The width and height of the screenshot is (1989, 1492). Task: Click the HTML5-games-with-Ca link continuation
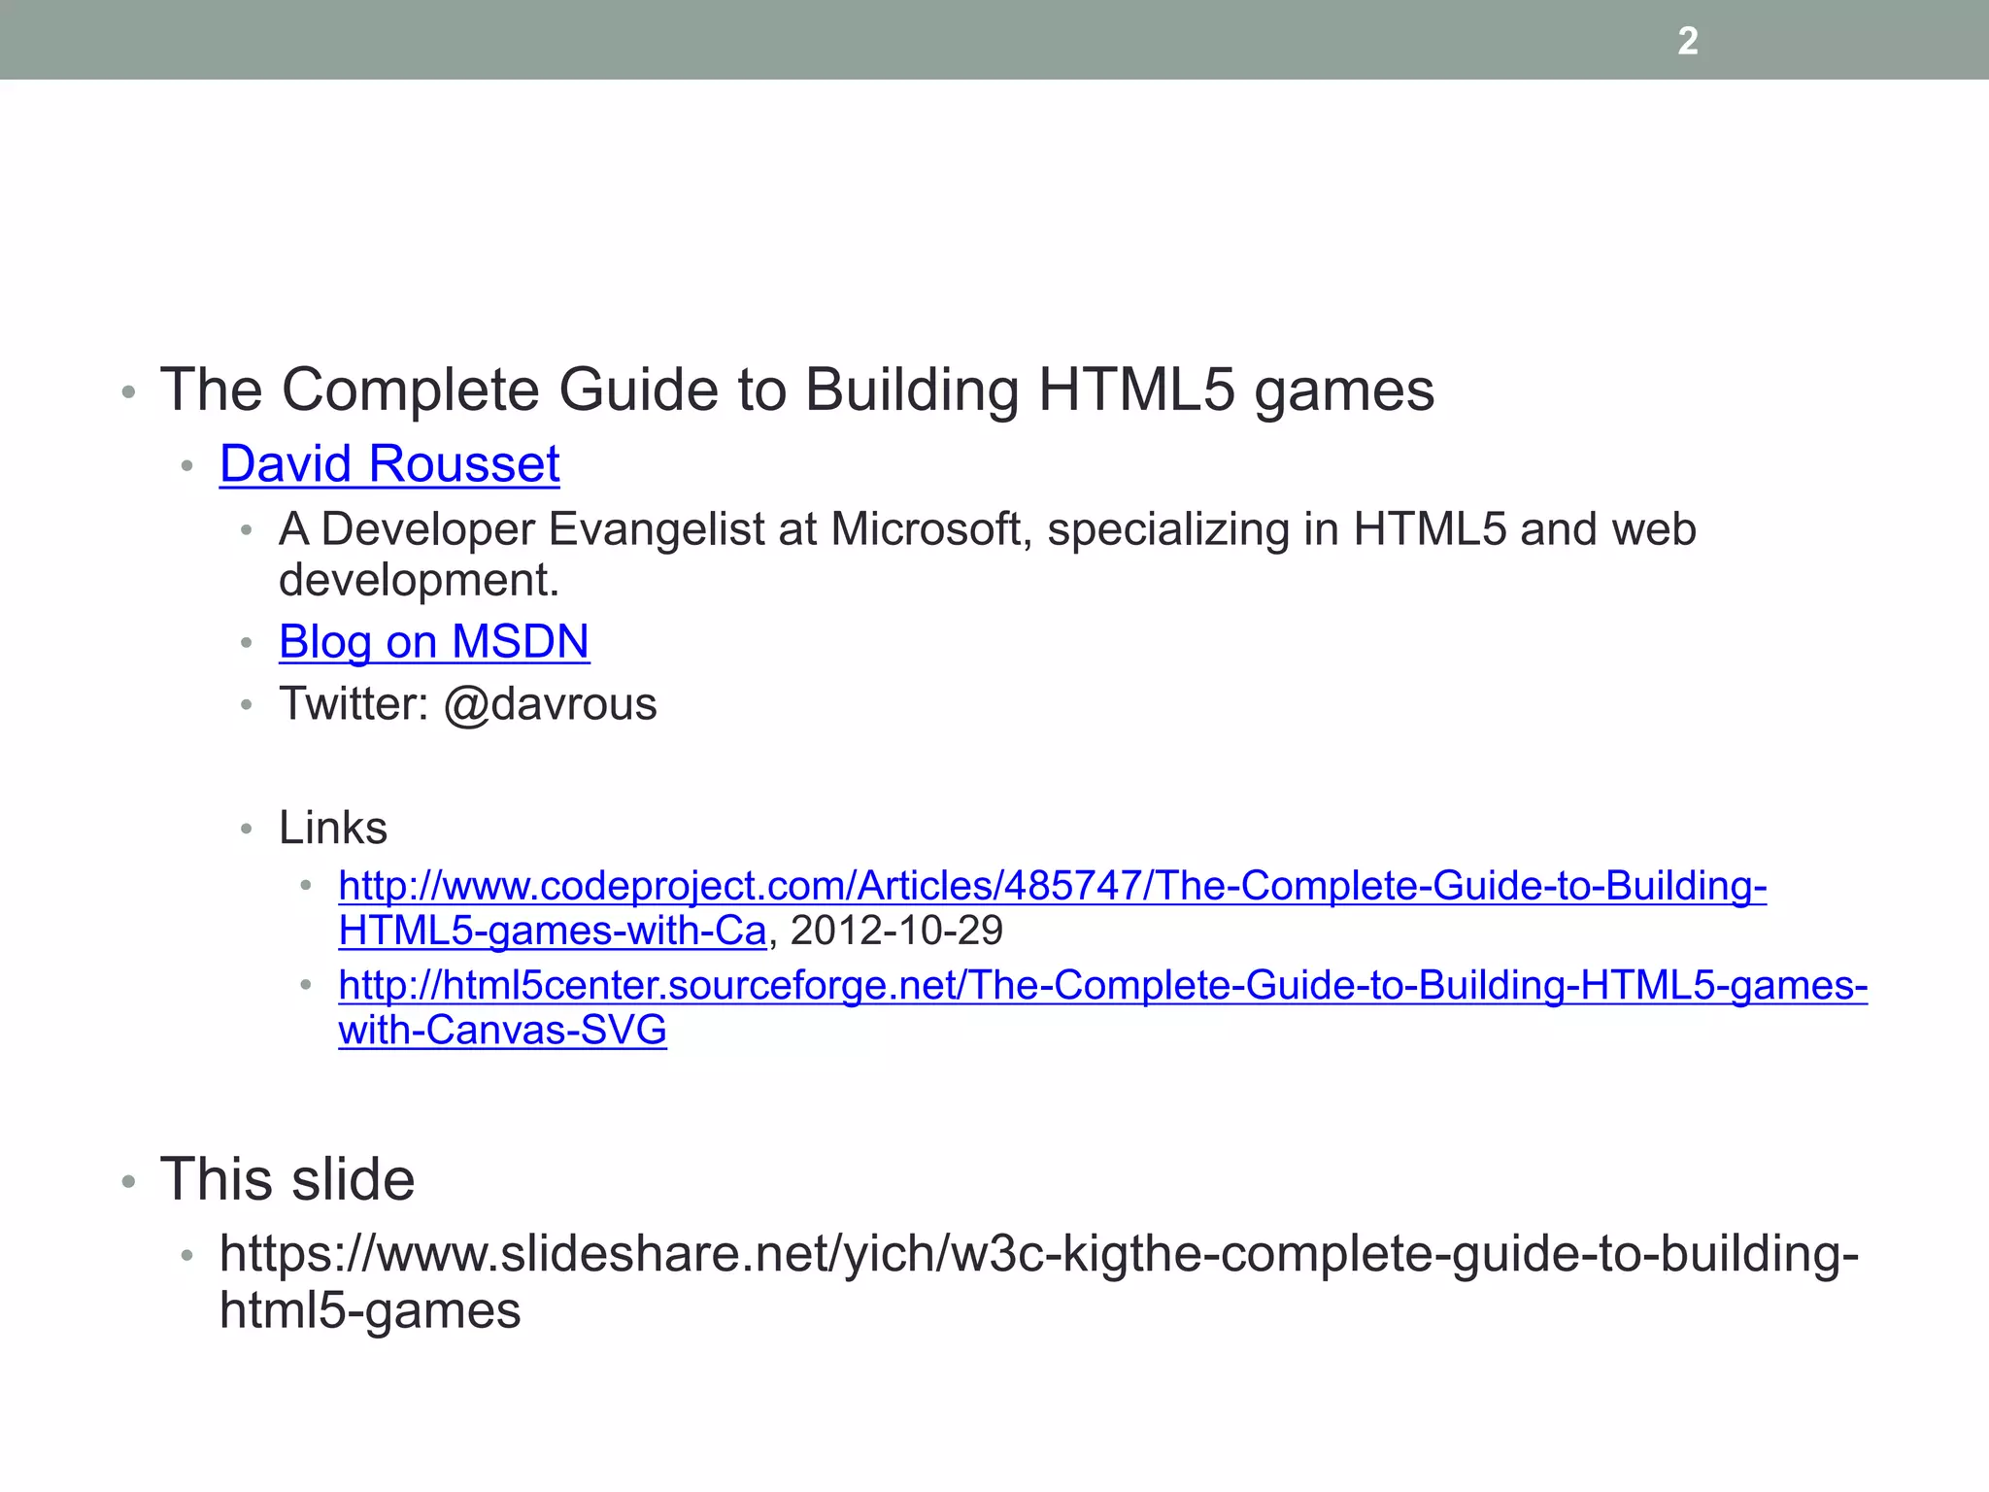click(552, 932)
